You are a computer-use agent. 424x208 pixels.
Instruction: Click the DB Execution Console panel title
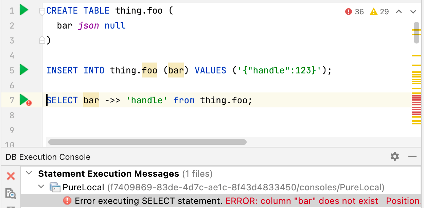tap(48, 157)
